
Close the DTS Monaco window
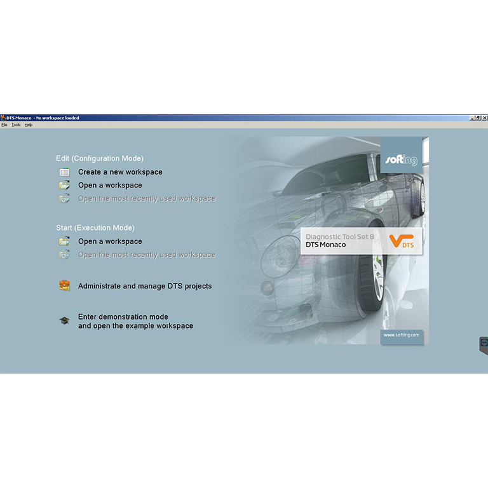(485, 118)
